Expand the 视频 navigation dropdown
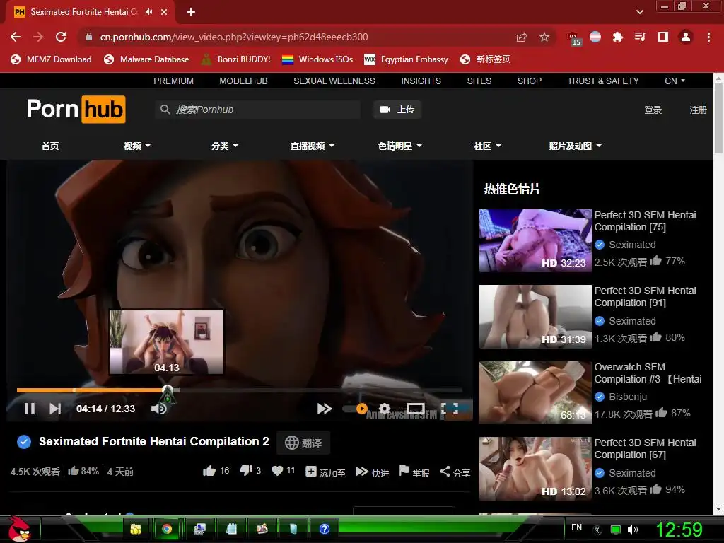This screenshot has height=543, width=724. tap(137, 146)
